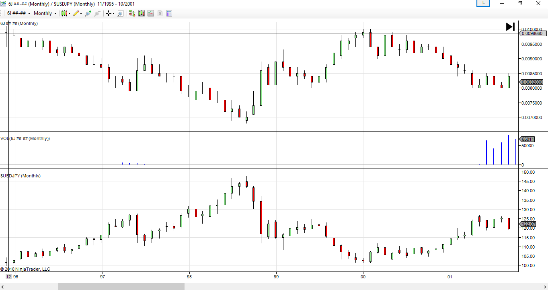Click the VOL(6J ##-## (Monthly)) indicator label
Screen dimensions: 548x290
[x=25, y=138]
